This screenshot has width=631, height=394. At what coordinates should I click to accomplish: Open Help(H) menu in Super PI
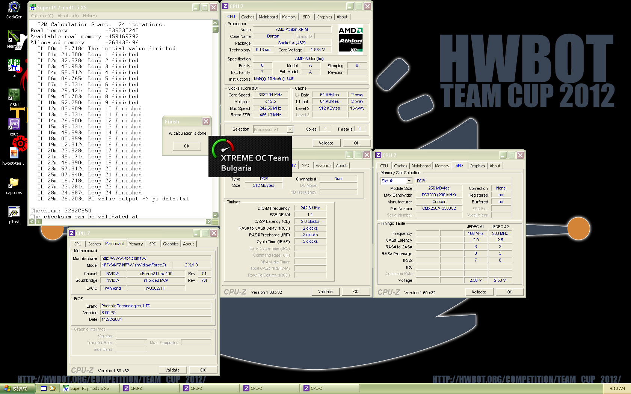tap(90, 16)
